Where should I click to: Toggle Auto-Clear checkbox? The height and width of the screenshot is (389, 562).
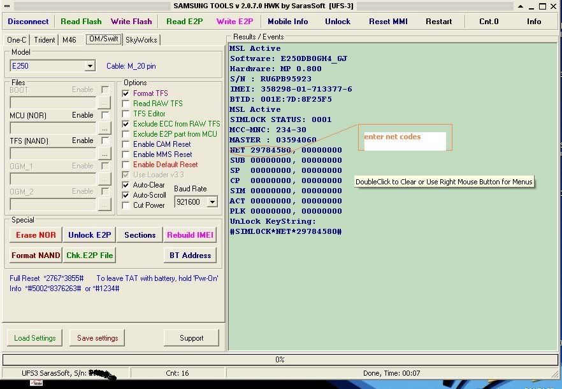click(126, 185)
